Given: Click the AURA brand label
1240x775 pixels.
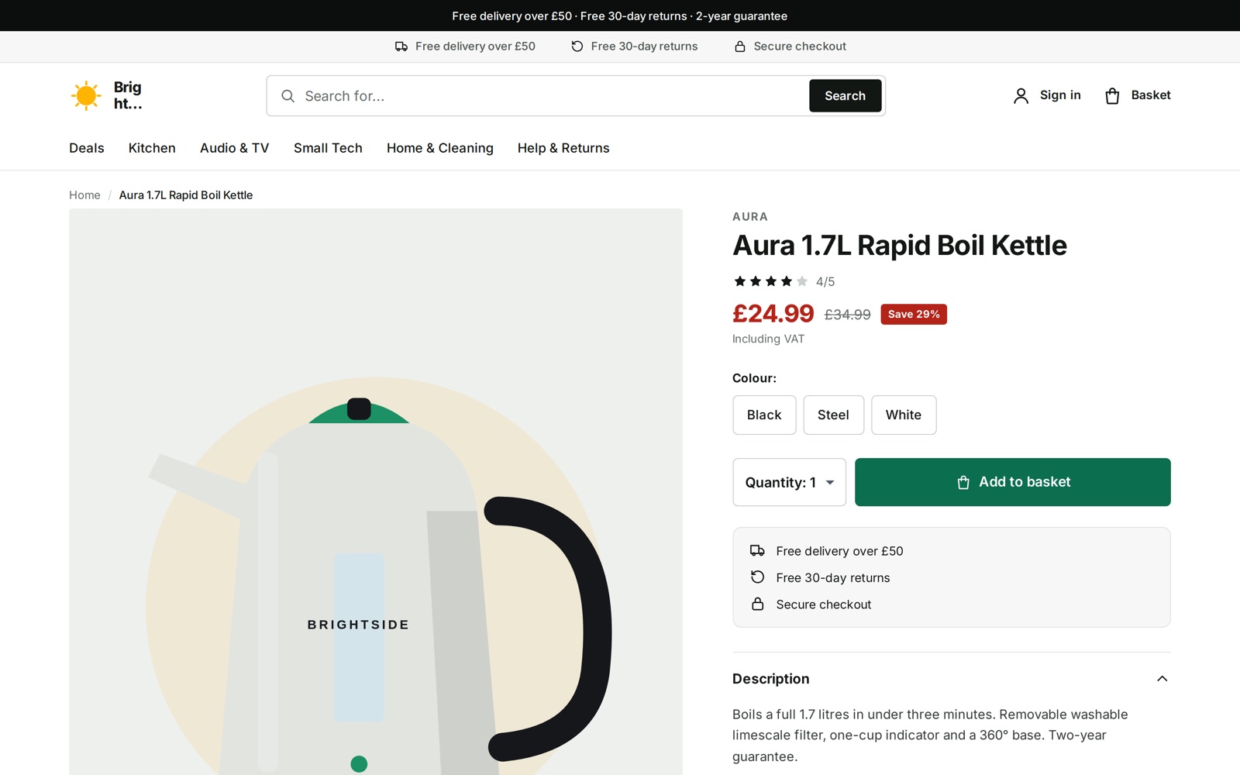Looking at the screenshot, I should (750, 217).
